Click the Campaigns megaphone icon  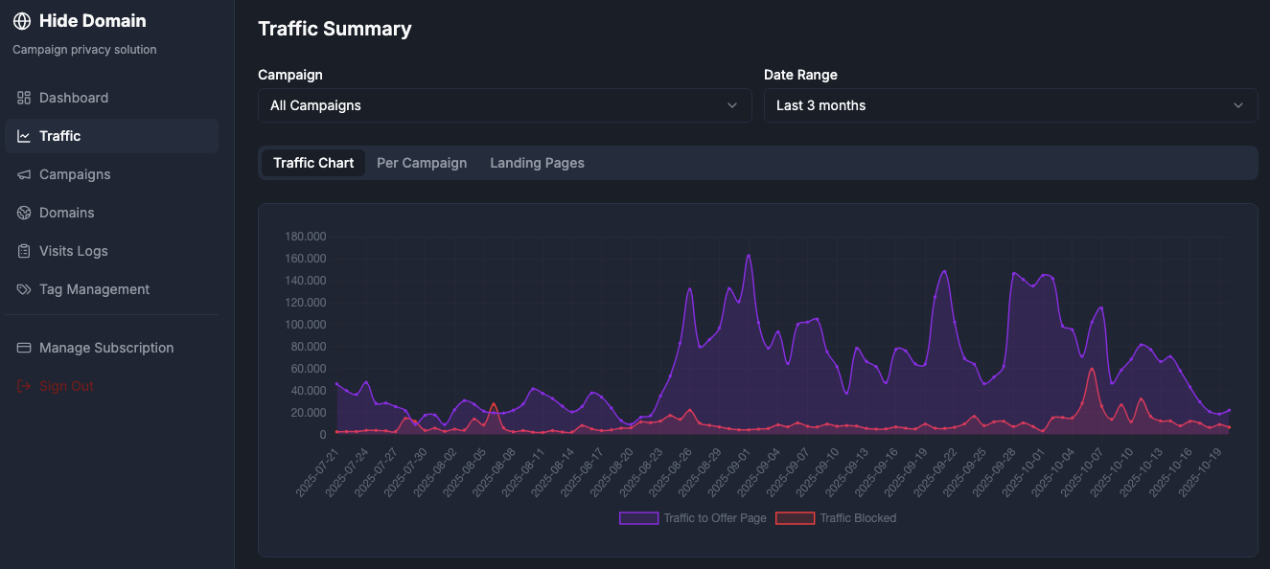22,174
